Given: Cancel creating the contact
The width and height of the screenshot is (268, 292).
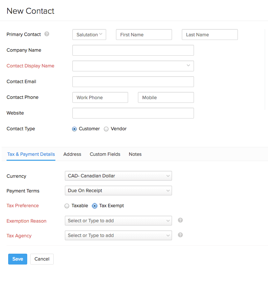Looking at the screenshot, I should 42,259.
